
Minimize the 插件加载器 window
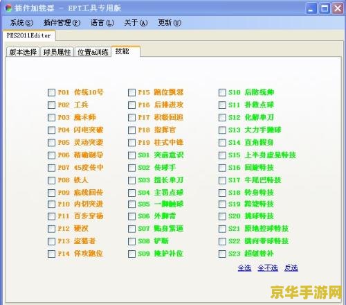tap(311, 9)
